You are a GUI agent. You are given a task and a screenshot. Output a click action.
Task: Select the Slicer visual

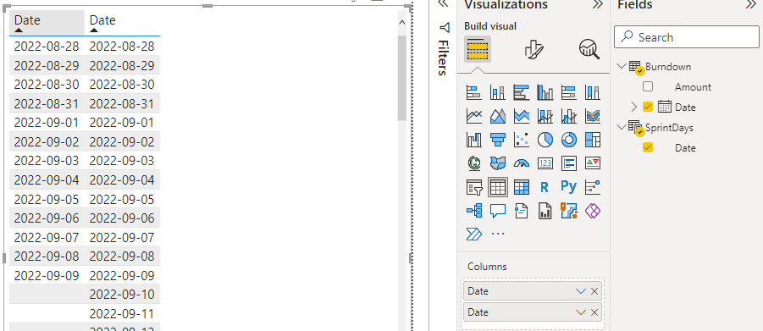(x=474, y=187)
